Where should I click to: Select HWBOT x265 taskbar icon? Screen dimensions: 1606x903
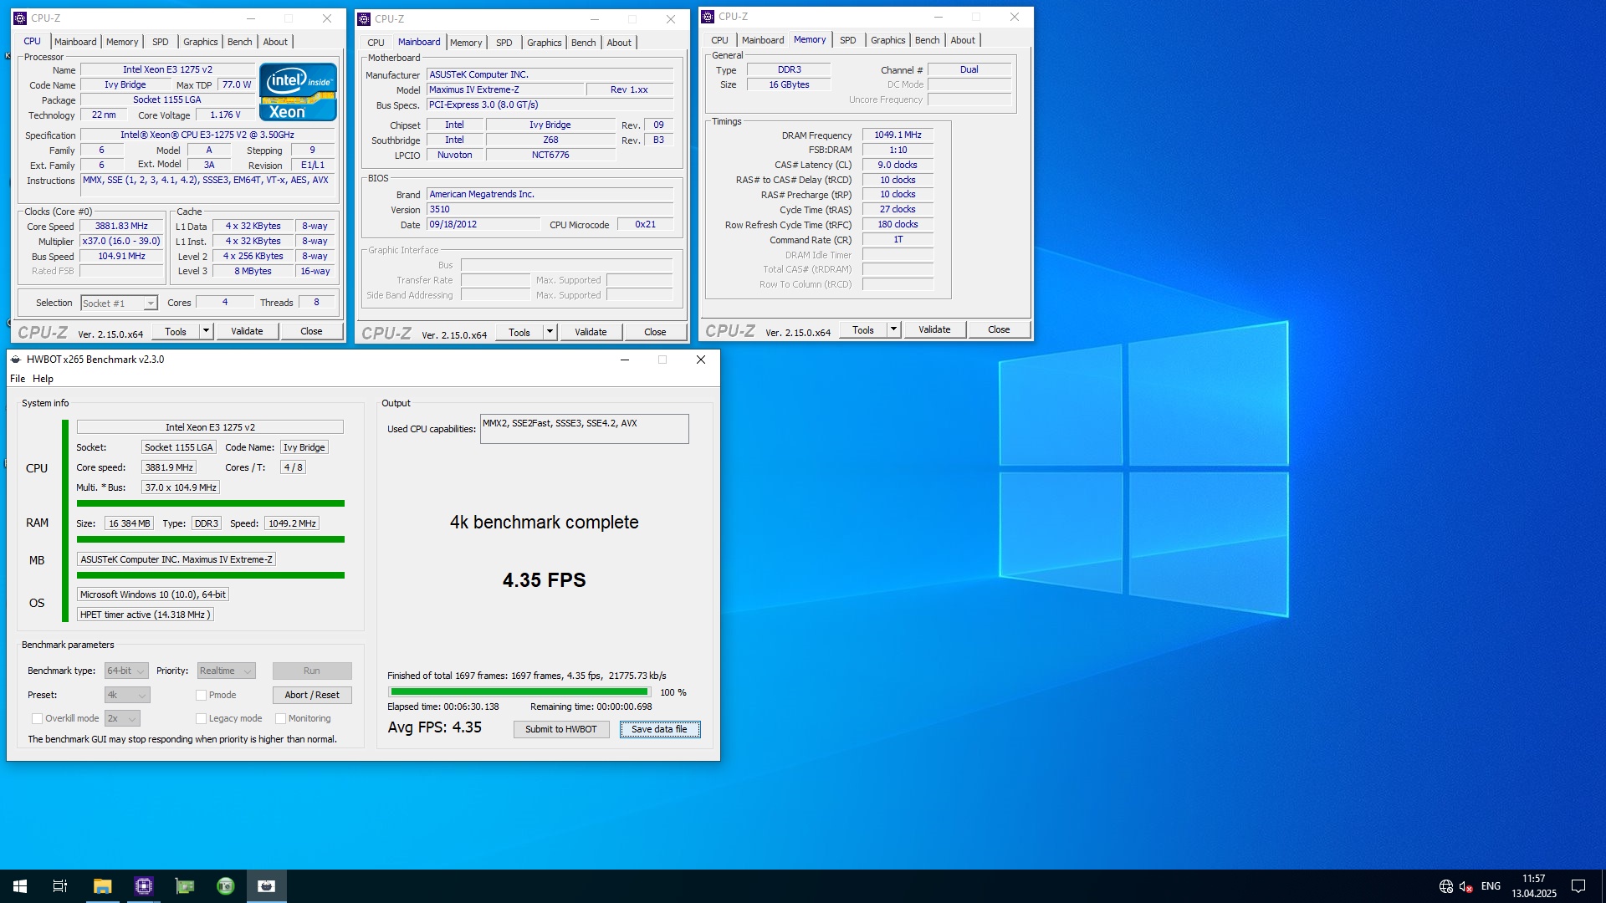point(267,886)
